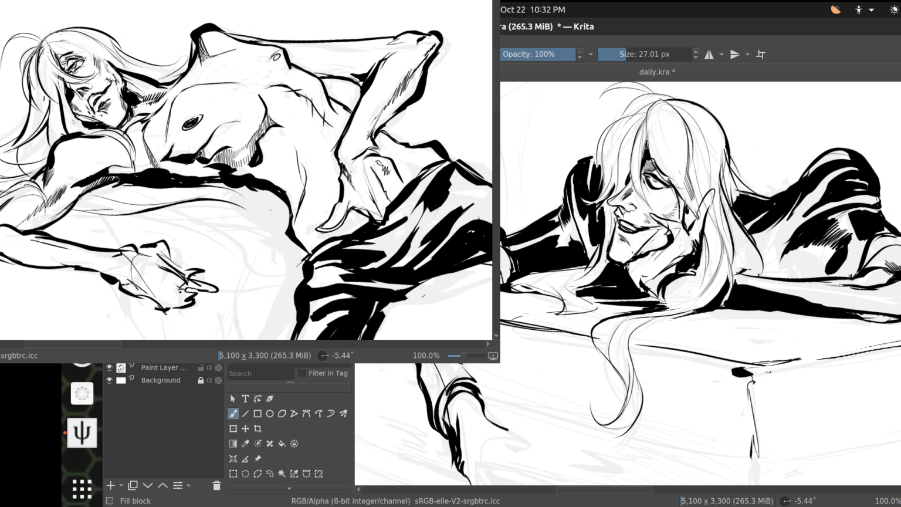Toggle visibility of the Paint Layer
Viewport: 901px width, 507px height.
pyautogui.click(x=109, y=367)
